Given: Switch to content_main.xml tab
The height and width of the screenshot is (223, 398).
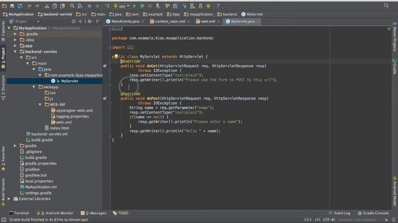Looking at the screenshot, I should 170,22.
